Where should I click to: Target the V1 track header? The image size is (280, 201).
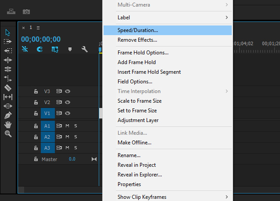48,113
